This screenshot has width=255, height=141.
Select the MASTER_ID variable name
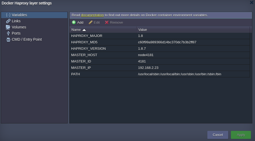(81, 61)
